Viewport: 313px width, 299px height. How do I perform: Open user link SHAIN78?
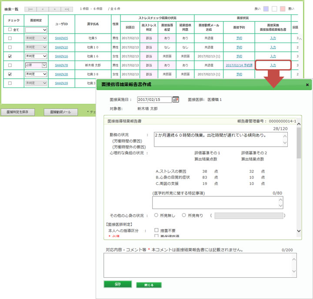tap(61, 65)
